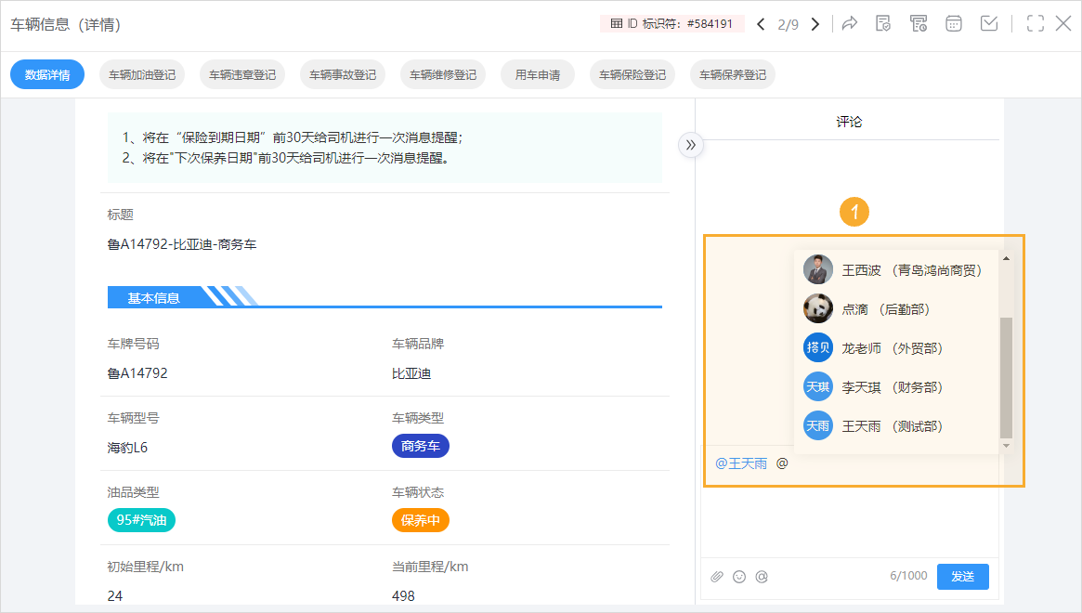Click the task checkmark icon in the header

click(x=988, y=23)
